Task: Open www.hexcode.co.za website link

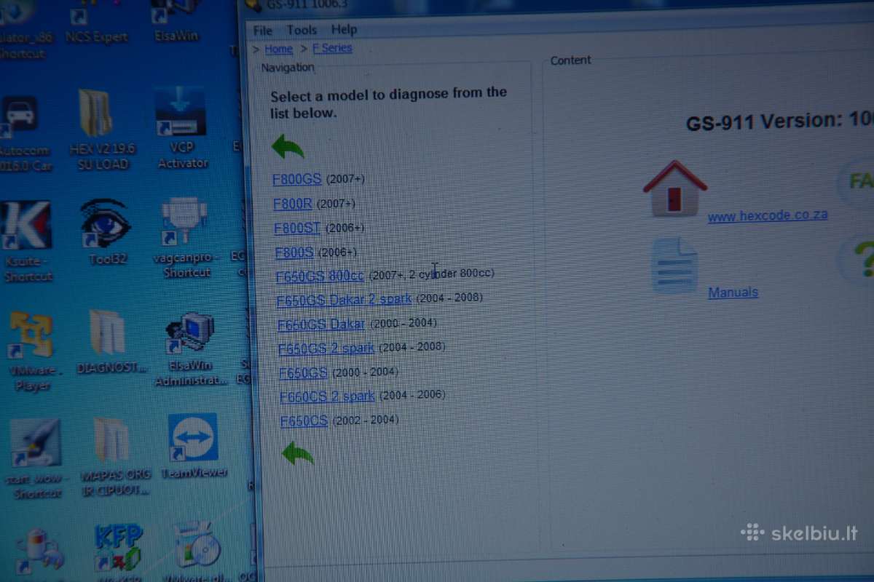Action: (768, 216)
